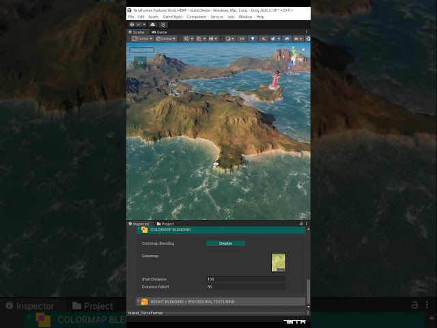
Task: Toggle hidden objects scene visibility icon
Action: pos(287,39)
